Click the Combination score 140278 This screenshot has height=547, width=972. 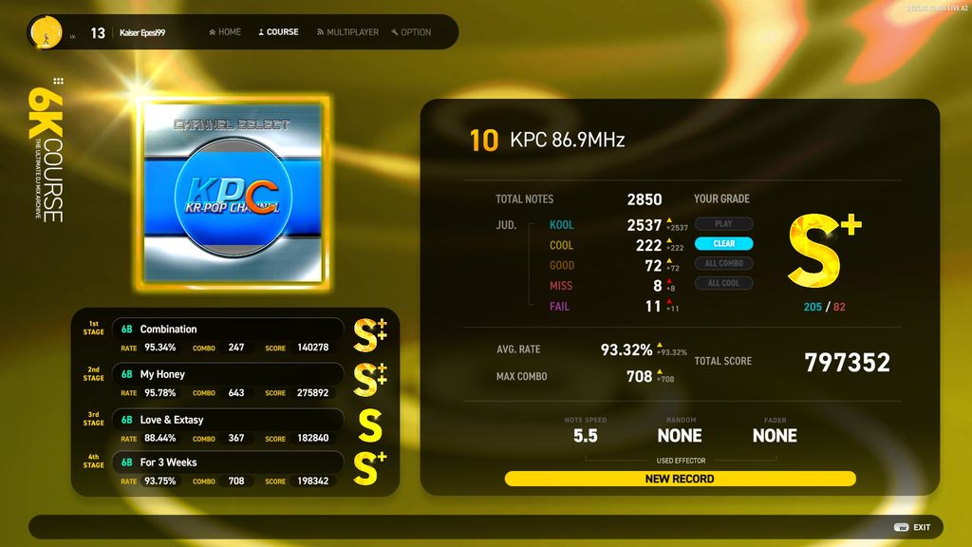click(313, 348)
